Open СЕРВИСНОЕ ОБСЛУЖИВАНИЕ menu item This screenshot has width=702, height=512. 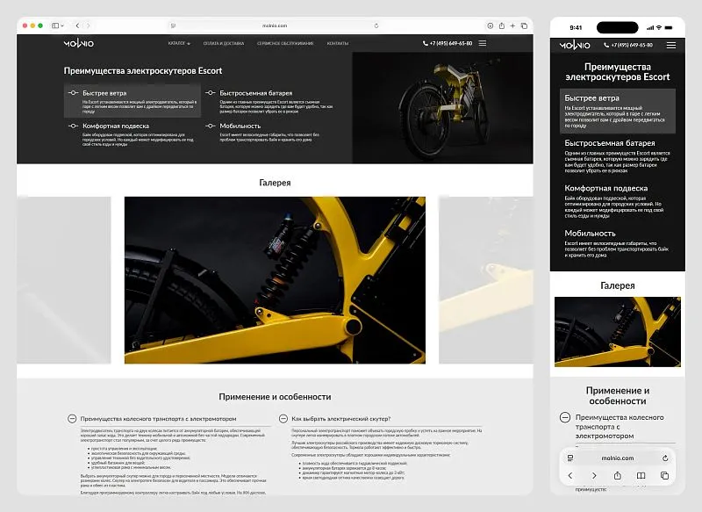[x=285, y=43]
